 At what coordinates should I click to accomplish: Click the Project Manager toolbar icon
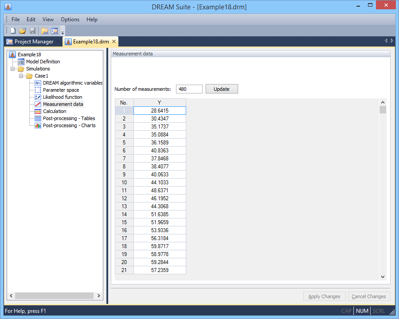pyautogui.click(x=55, y=31)
